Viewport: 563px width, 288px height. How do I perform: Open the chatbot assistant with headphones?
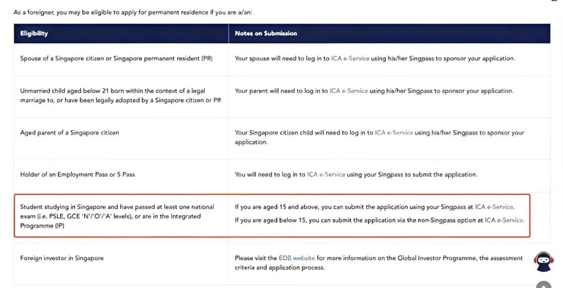click(x=544, y=261)
